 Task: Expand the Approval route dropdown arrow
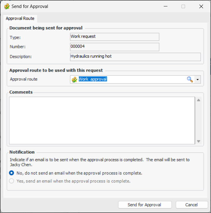pyautogui.click(x=198, y=79)
